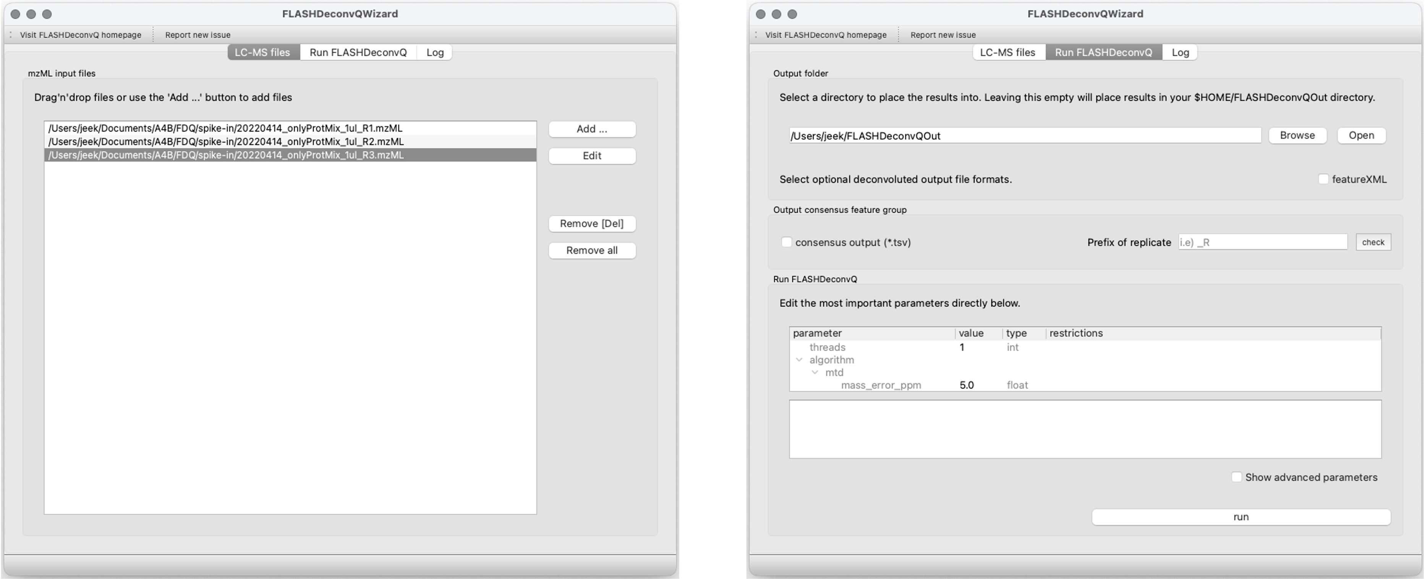1425x579 pixels.
Task: Select the onlyProtMix_1ul_R1.mzML file entry
Action: click(x=225, y=128)
